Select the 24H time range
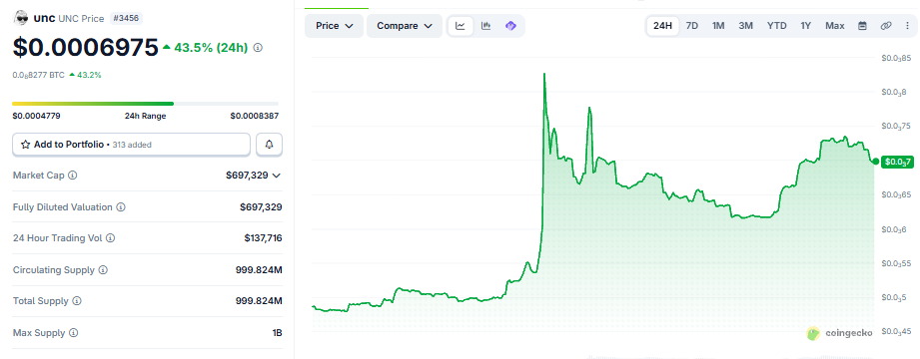 click(662, 26)
